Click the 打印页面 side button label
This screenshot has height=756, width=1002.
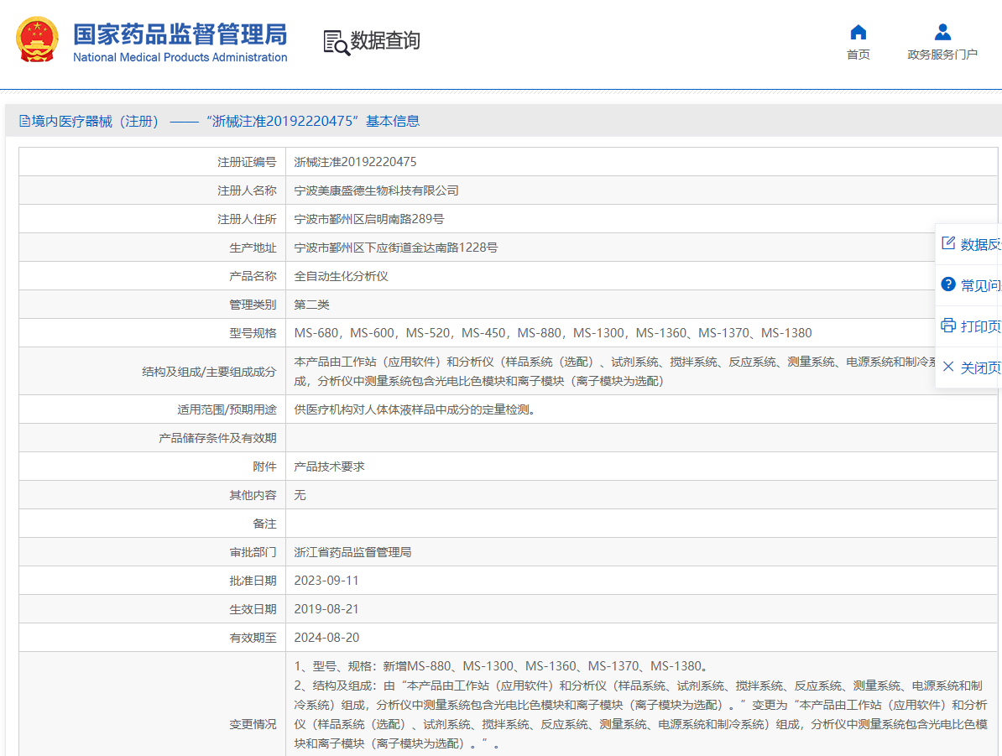click(x=981, y=326)
